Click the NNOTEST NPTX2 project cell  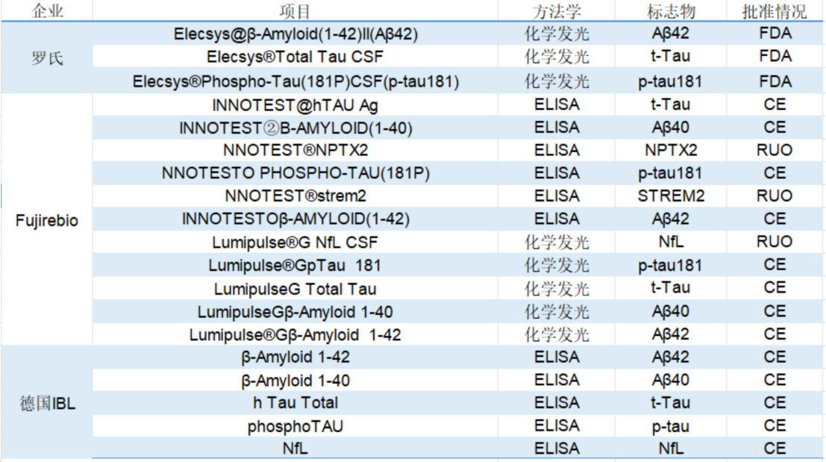pos(295,150)
